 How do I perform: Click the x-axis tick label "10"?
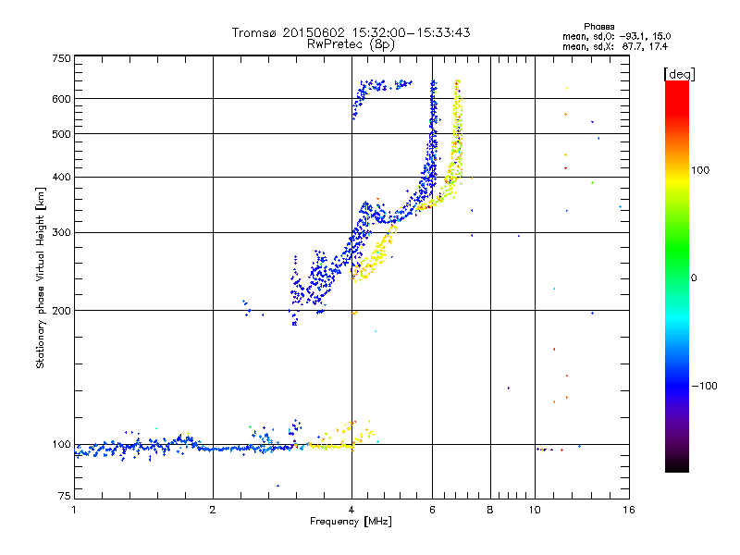(x=535, y=510)
